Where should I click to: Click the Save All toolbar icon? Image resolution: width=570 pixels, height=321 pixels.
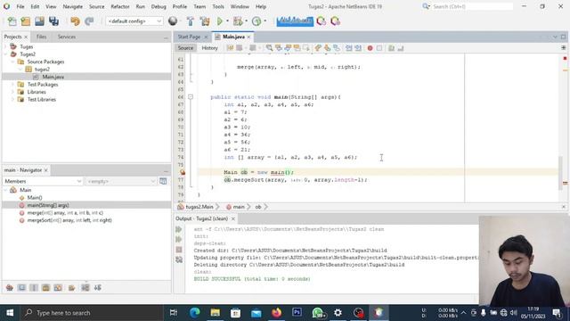[53, 21]
